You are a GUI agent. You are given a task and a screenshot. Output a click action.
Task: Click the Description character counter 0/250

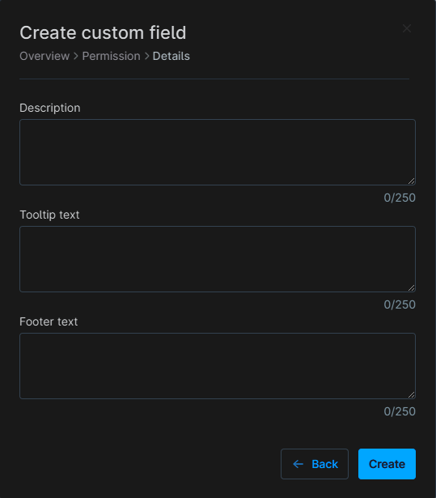pyautogui.click(x=400, y=198)
